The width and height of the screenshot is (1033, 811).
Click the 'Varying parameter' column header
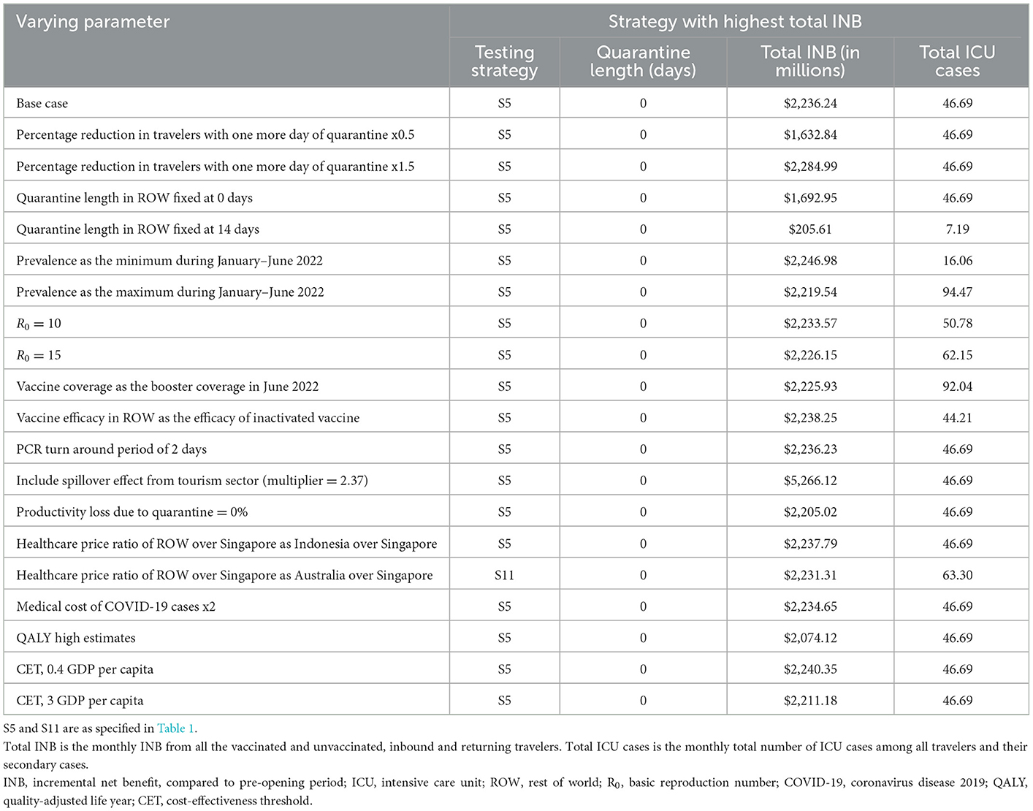(93, 22)
